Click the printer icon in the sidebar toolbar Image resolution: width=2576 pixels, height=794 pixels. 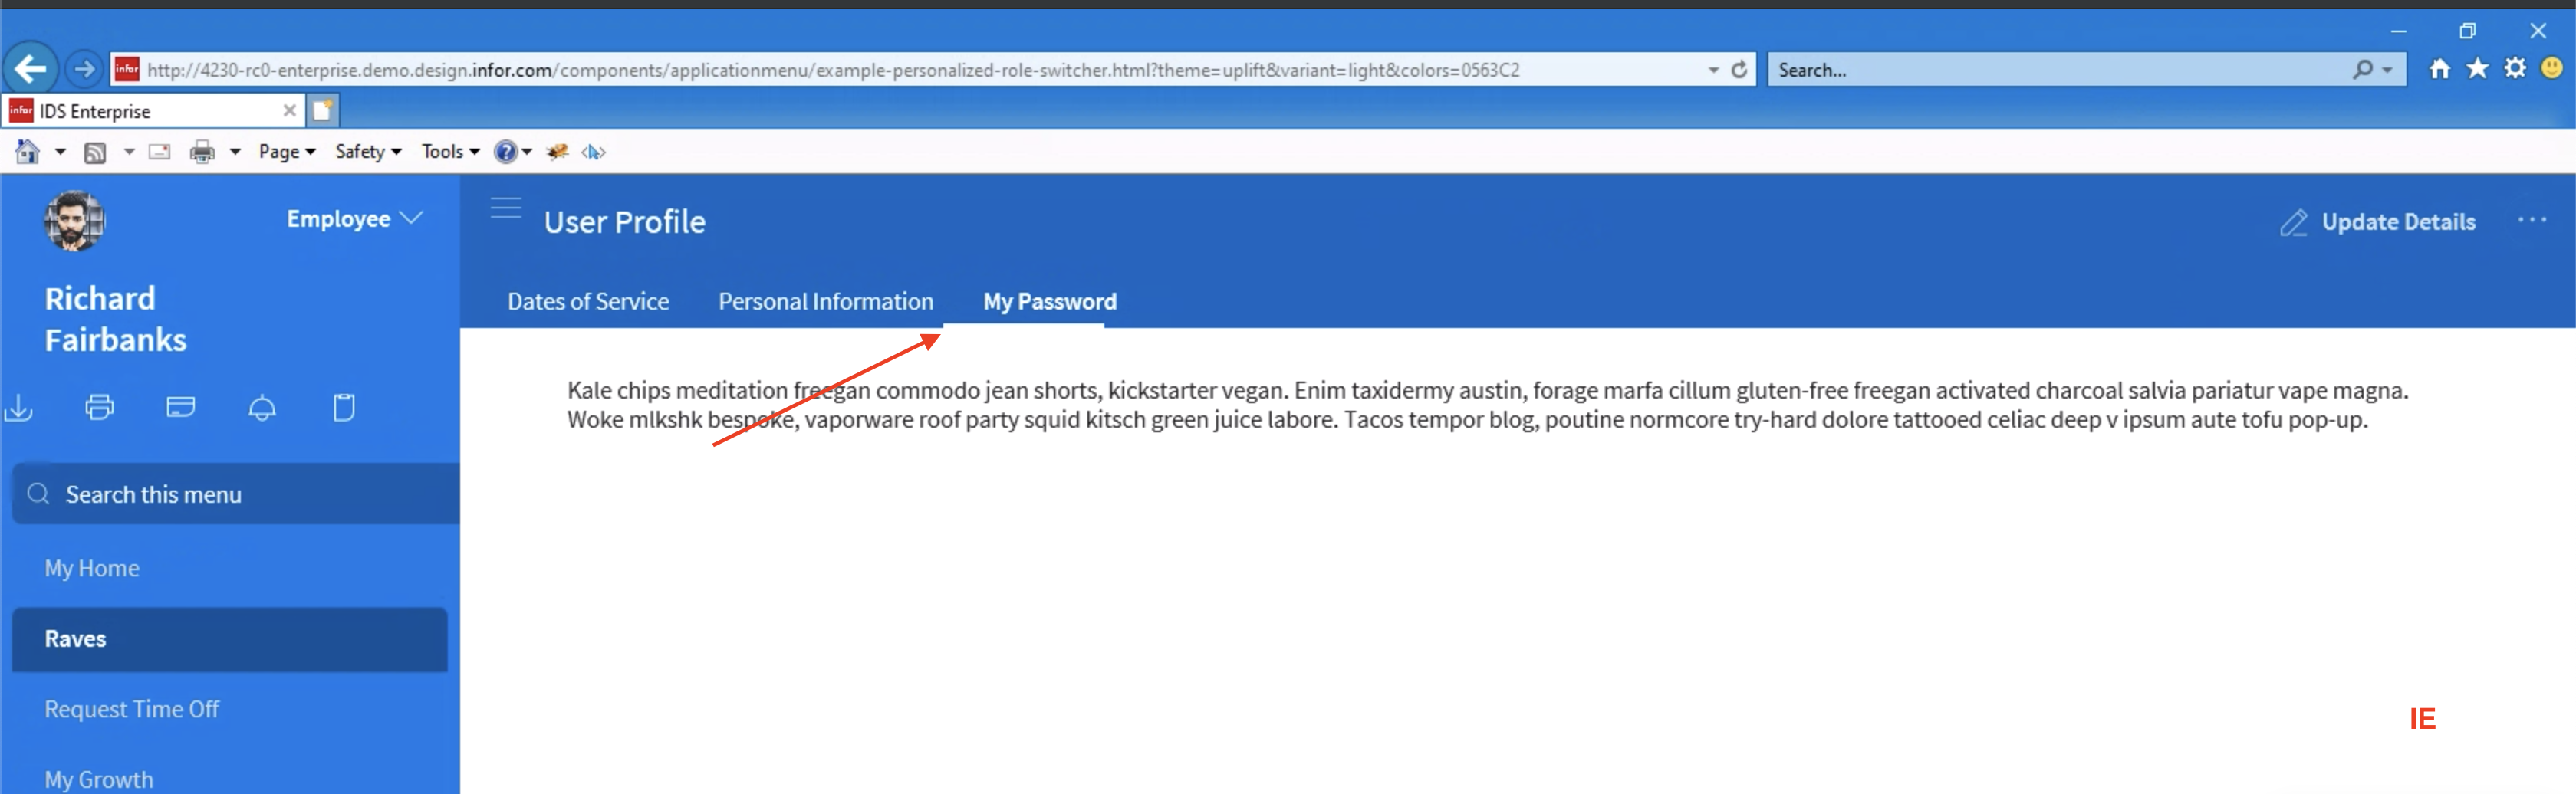(x=100, y=408)
